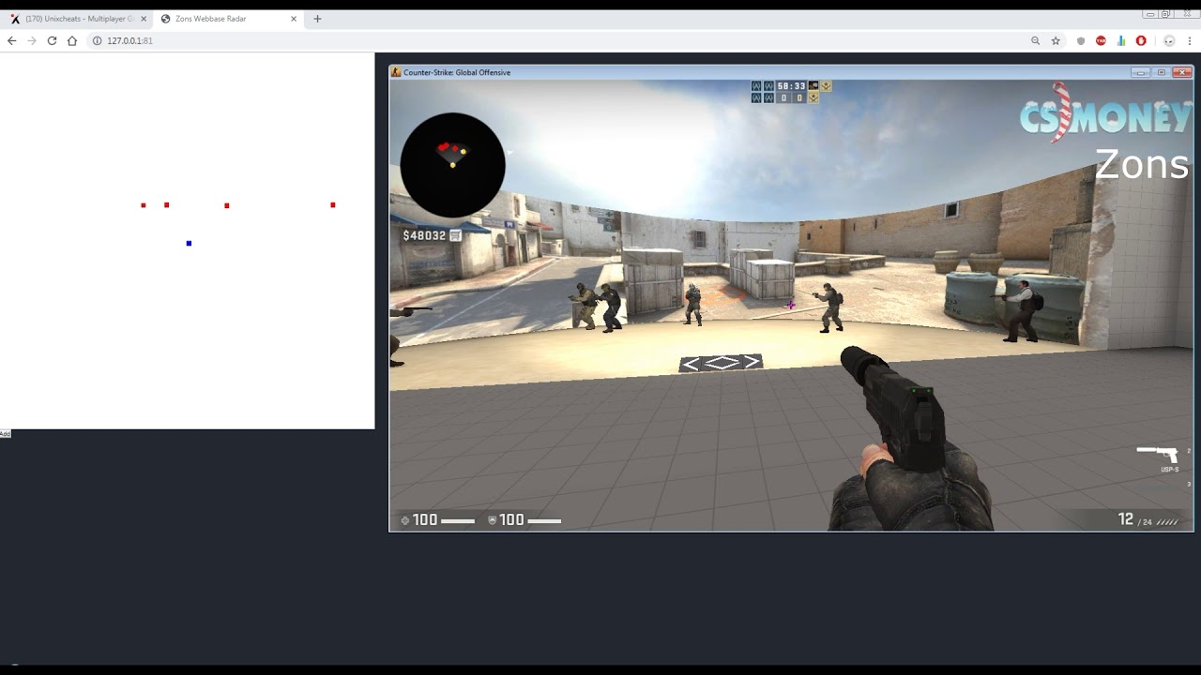Image resolution: width=1201 pixels, height=675 pixels.
Task: Click the circular in-game radar
Action: [453, 165]
